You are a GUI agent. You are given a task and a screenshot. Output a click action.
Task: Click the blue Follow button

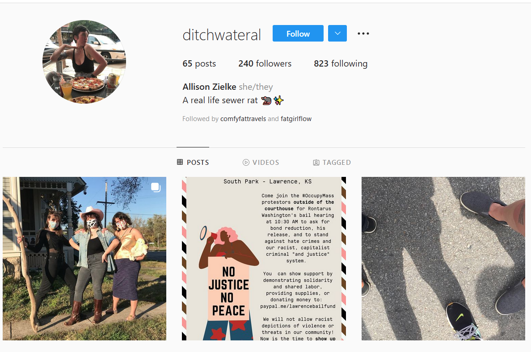click(298, 34)
